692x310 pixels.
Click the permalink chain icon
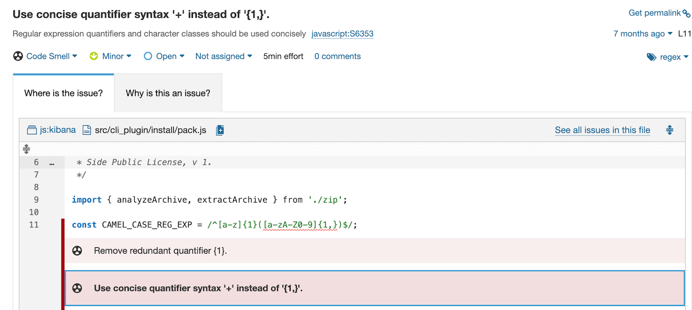tap(686, 14)
